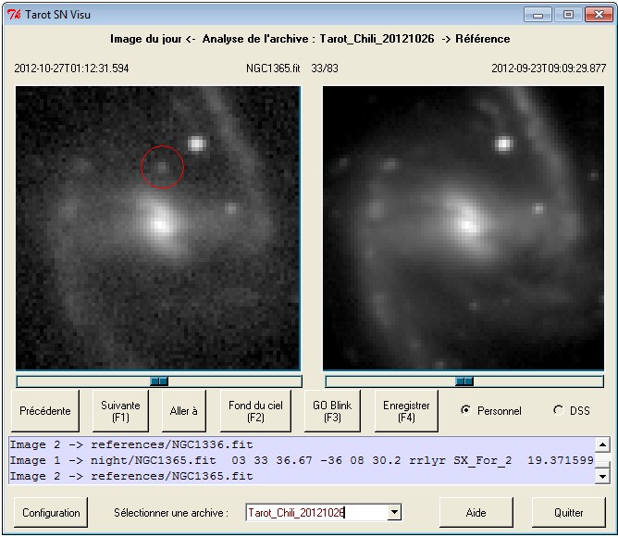Viewport: 618px width, 537px height.
Task: Select the DSS radio option
Action: point(558,411)
